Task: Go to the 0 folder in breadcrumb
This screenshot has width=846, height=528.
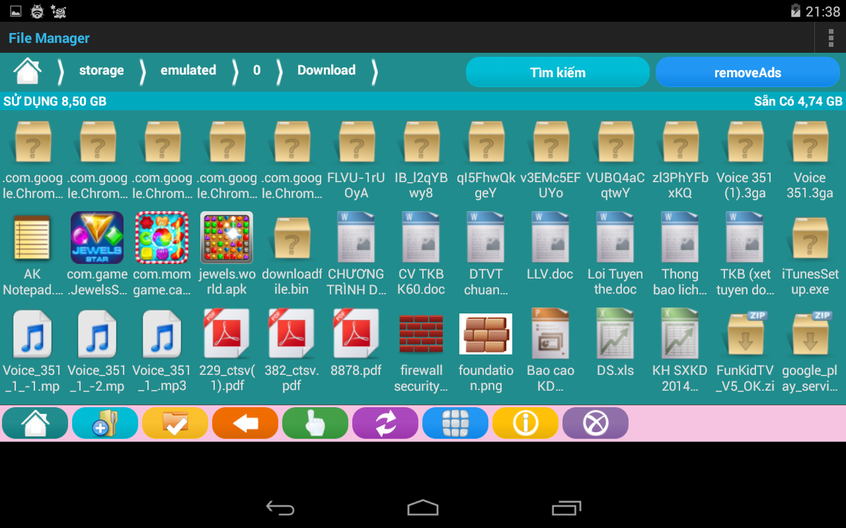Action: [x=256, y=71]
